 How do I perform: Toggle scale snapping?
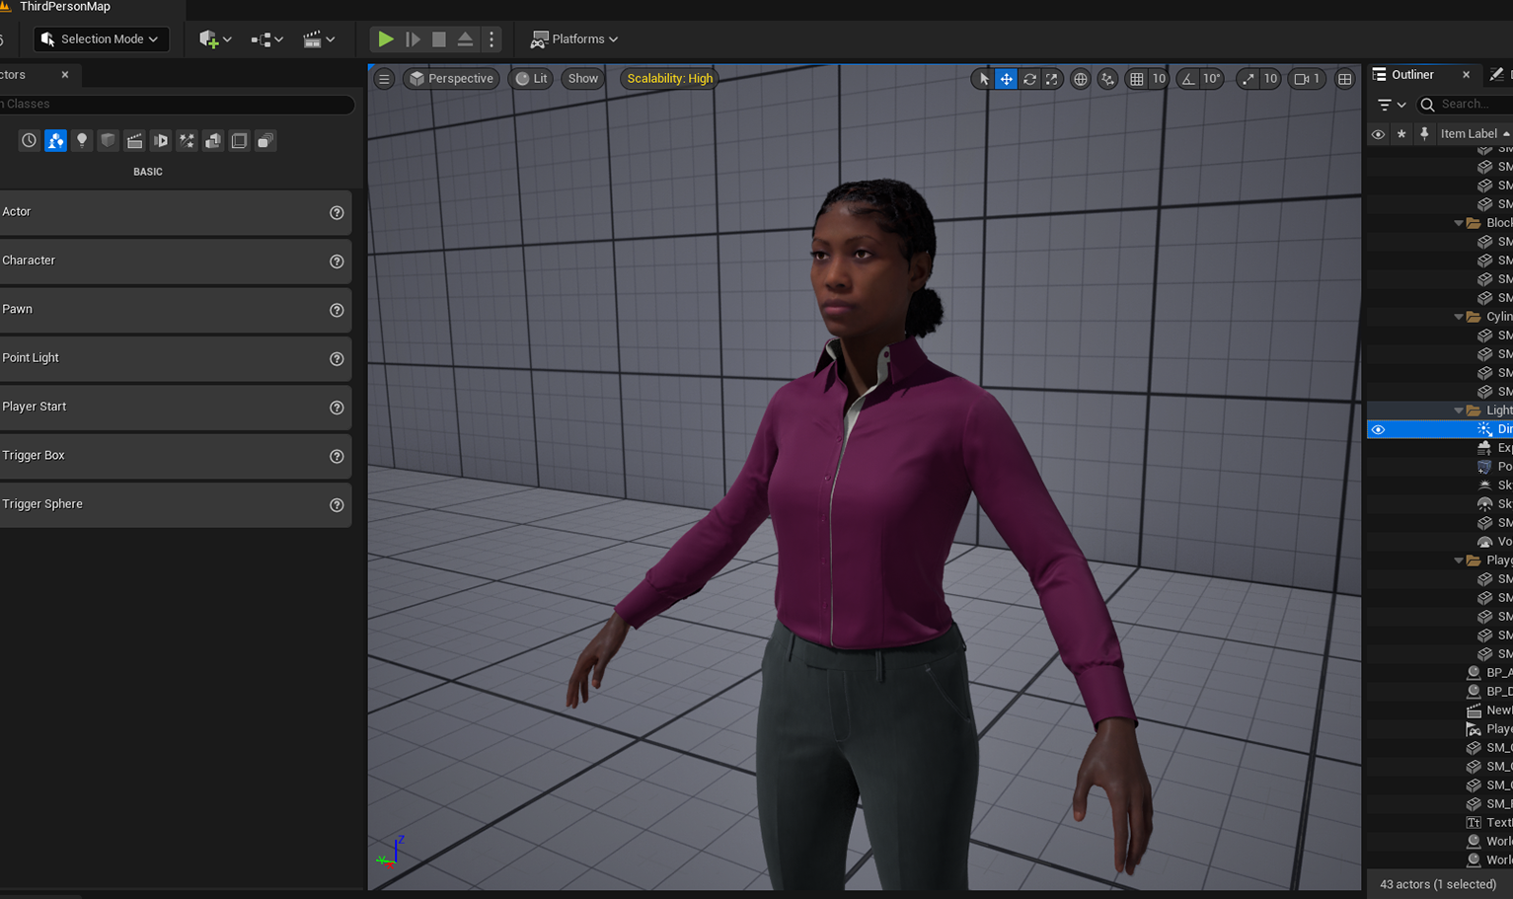coord(1248,79)
